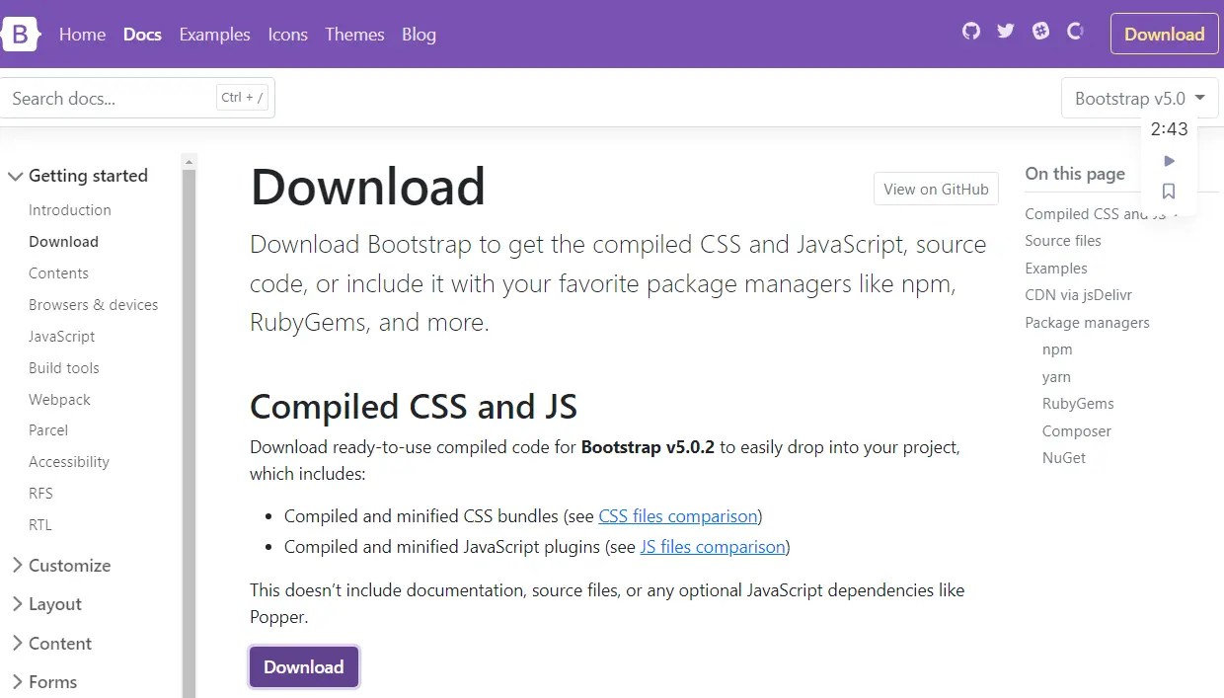Expand the Forms sidebar section
The image size is (1224, 698).
tap(50, 681)
